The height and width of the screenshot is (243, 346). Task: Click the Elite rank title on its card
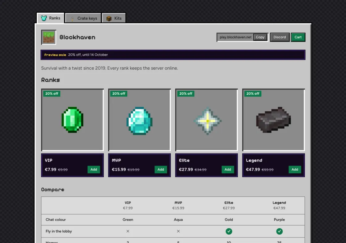[184, 160]
